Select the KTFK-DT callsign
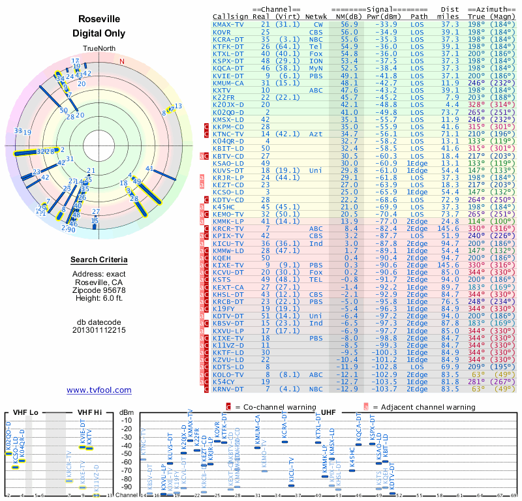 [228, 46]
